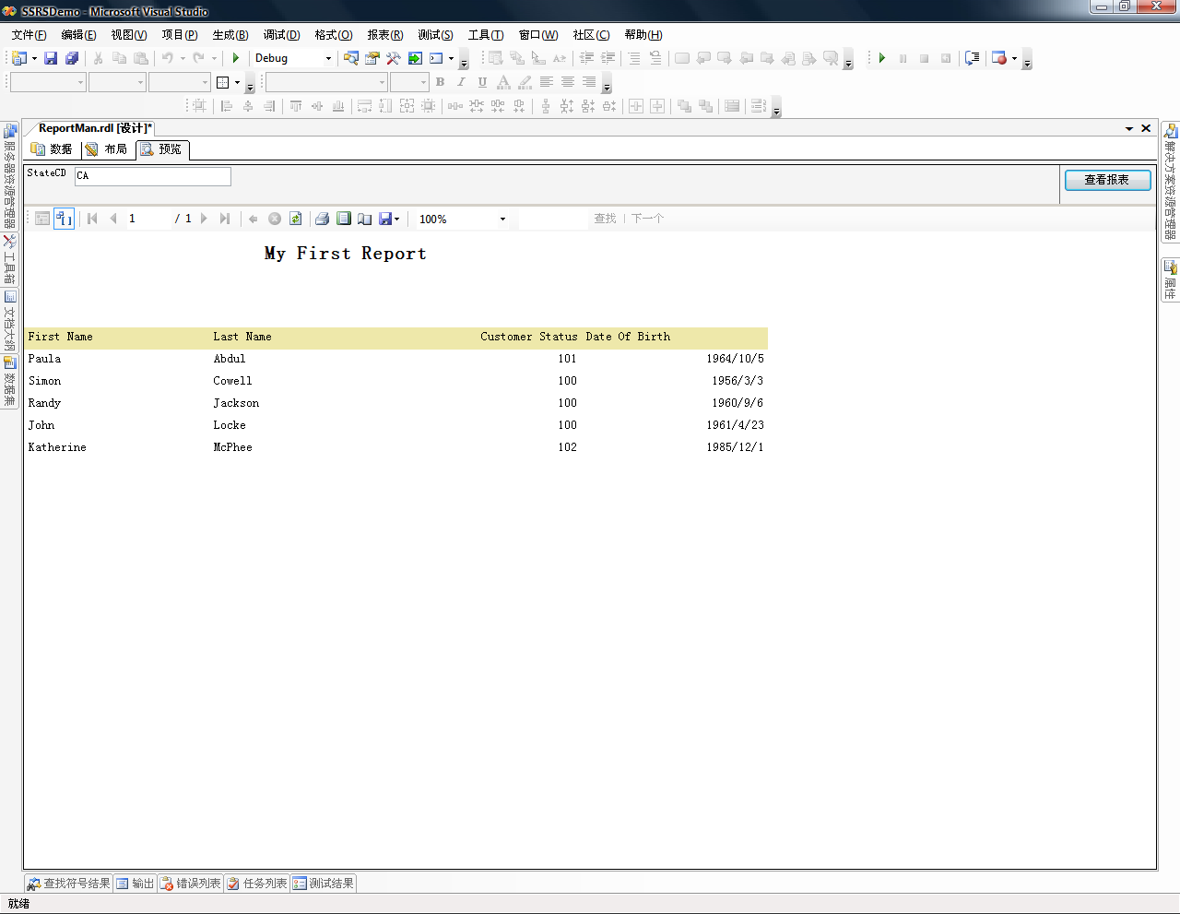1180x914 pixels.
Task: Click the show next statement icon
Action: pyautogui.click(x=972, y=58)
